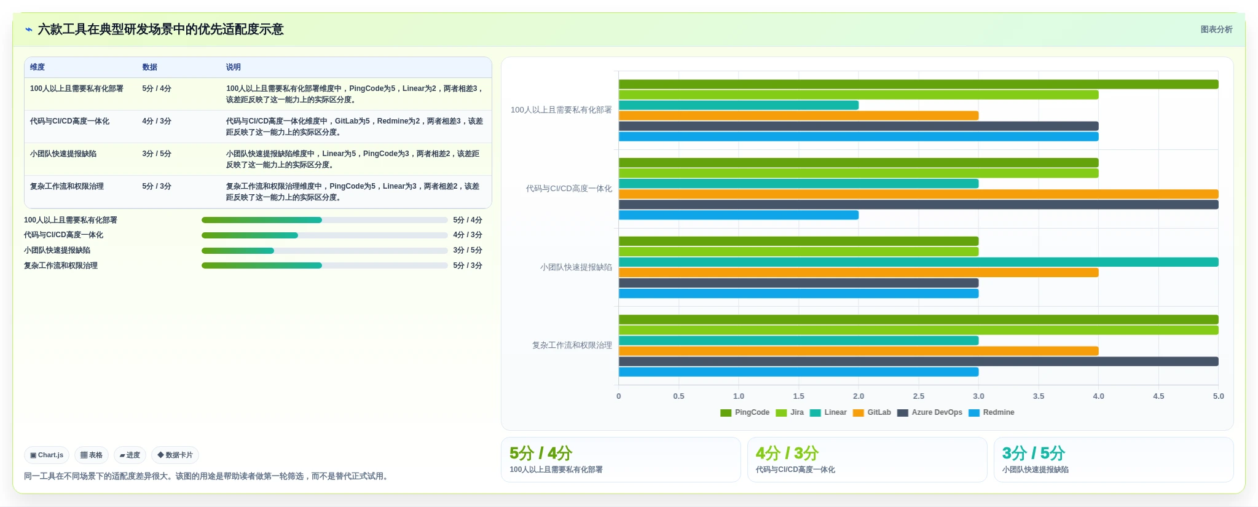Click Redmine bar in 代码与CI/CD高度一体化 group

click(739, 215)
